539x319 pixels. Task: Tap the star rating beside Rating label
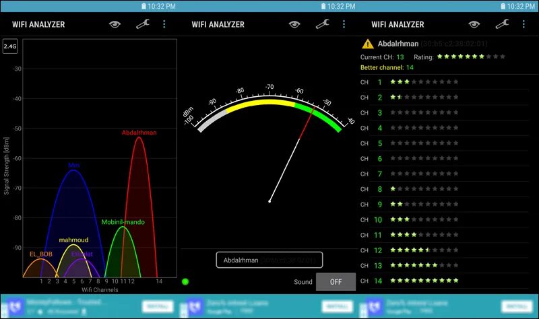coord(471,57)
